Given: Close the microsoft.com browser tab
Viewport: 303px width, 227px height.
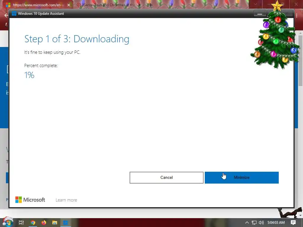Looking at the screenshot, I should tap(69, 5).
